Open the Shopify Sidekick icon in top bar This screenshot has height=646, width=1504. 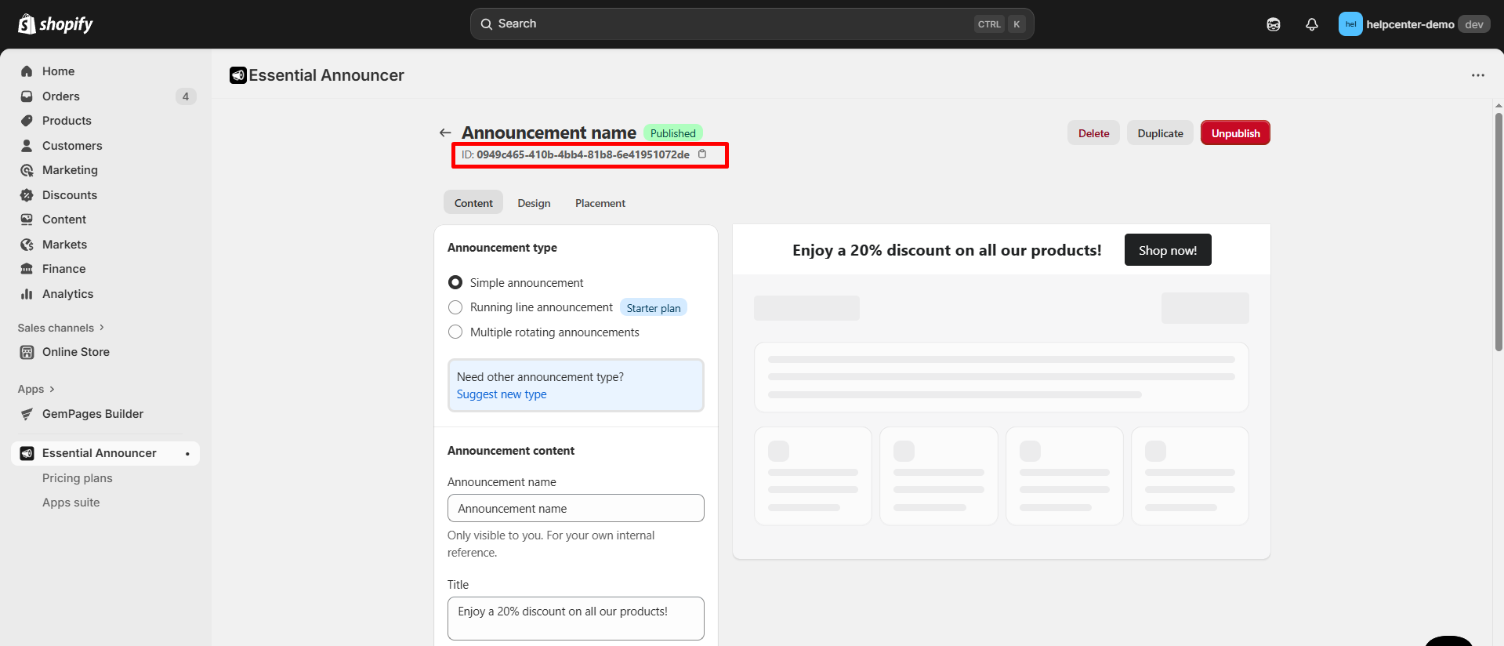click(1273, 24)
